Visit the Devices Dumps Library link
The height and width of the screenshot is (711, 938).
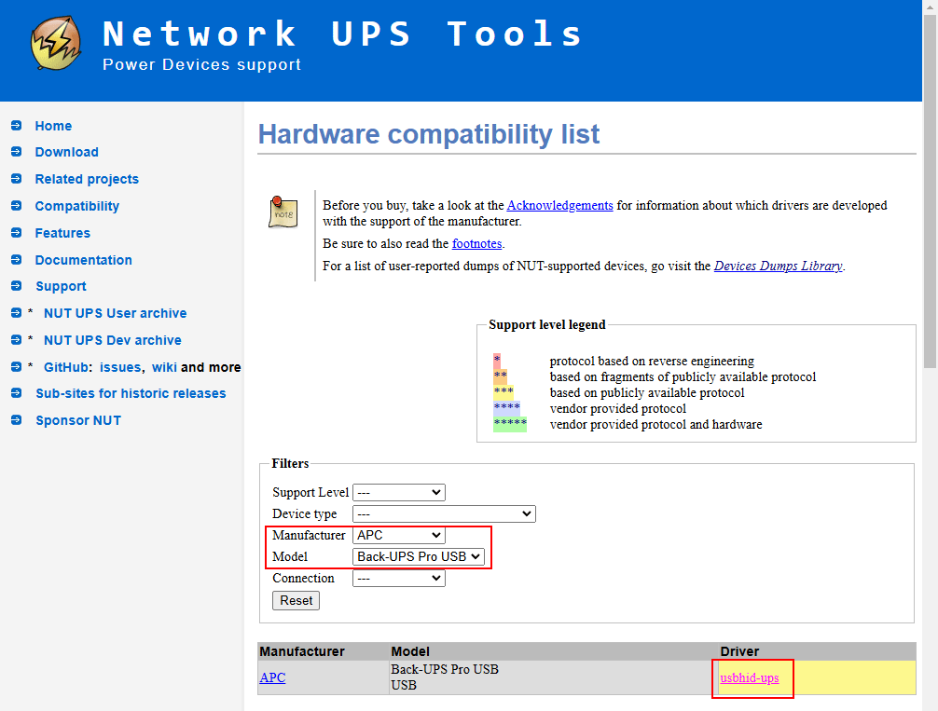[779, 266]
